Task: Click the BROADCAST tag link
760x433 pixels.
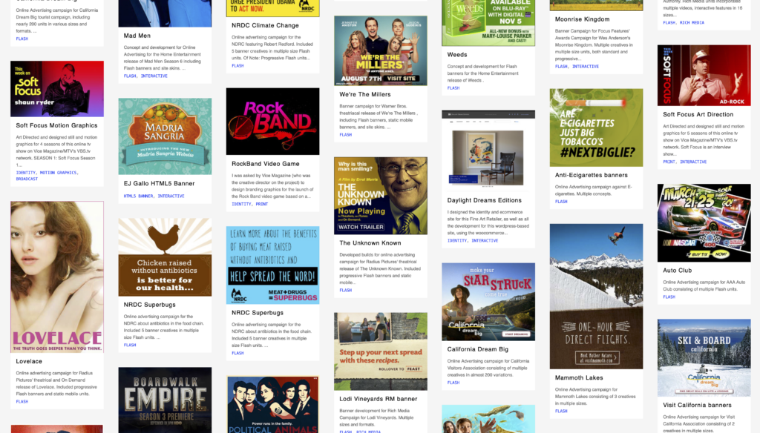Action: pyautogui.click(x=27, y=179)
